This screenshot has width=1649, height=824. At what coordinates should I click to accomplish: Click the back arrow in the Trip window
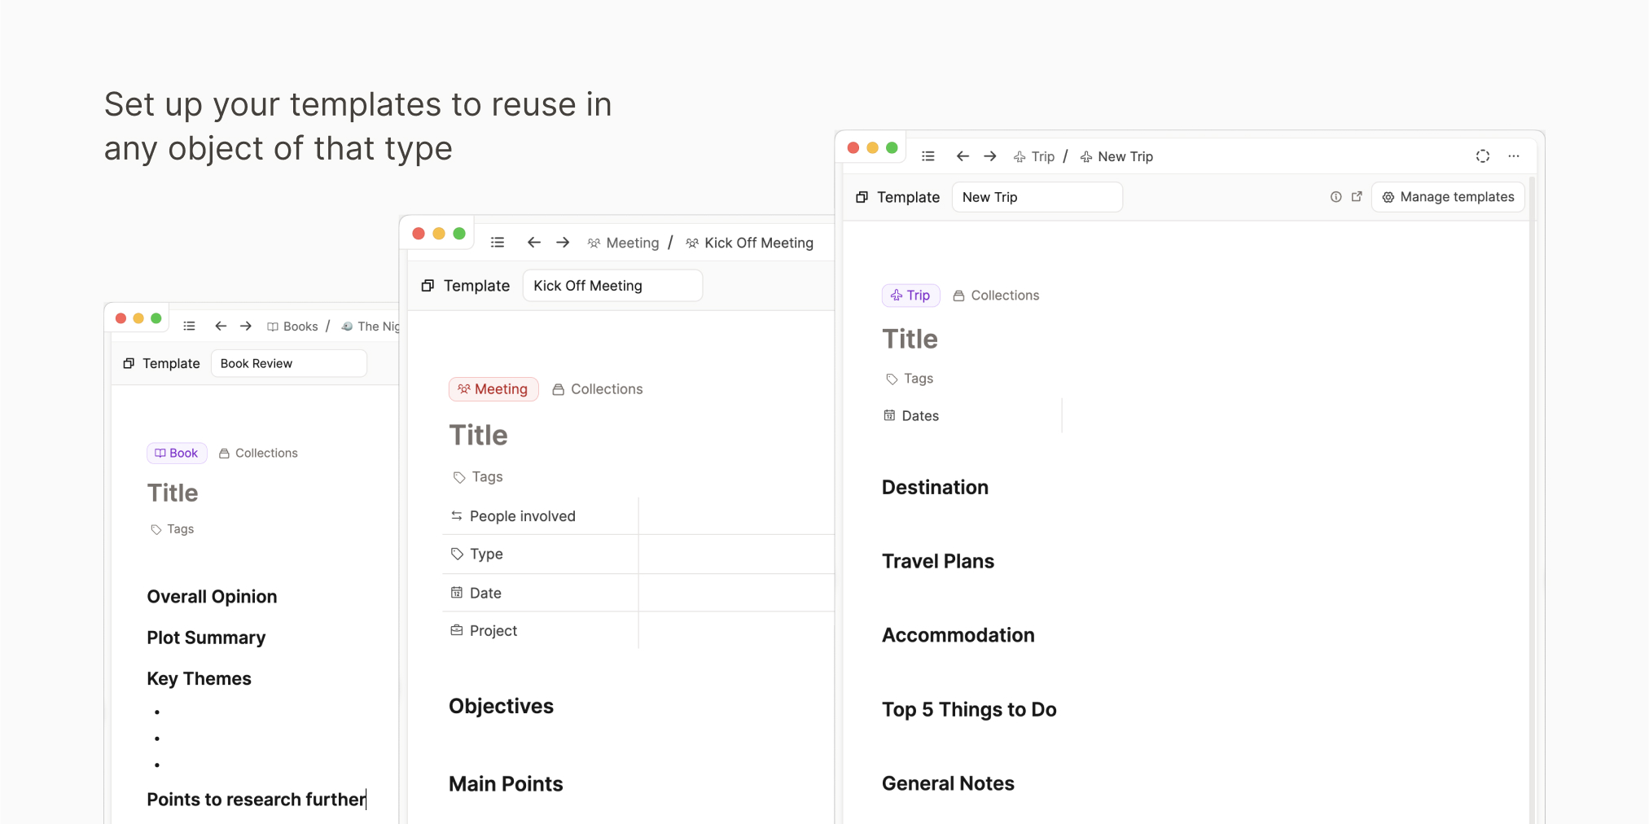pyautogui.click(x=963, y=156)
